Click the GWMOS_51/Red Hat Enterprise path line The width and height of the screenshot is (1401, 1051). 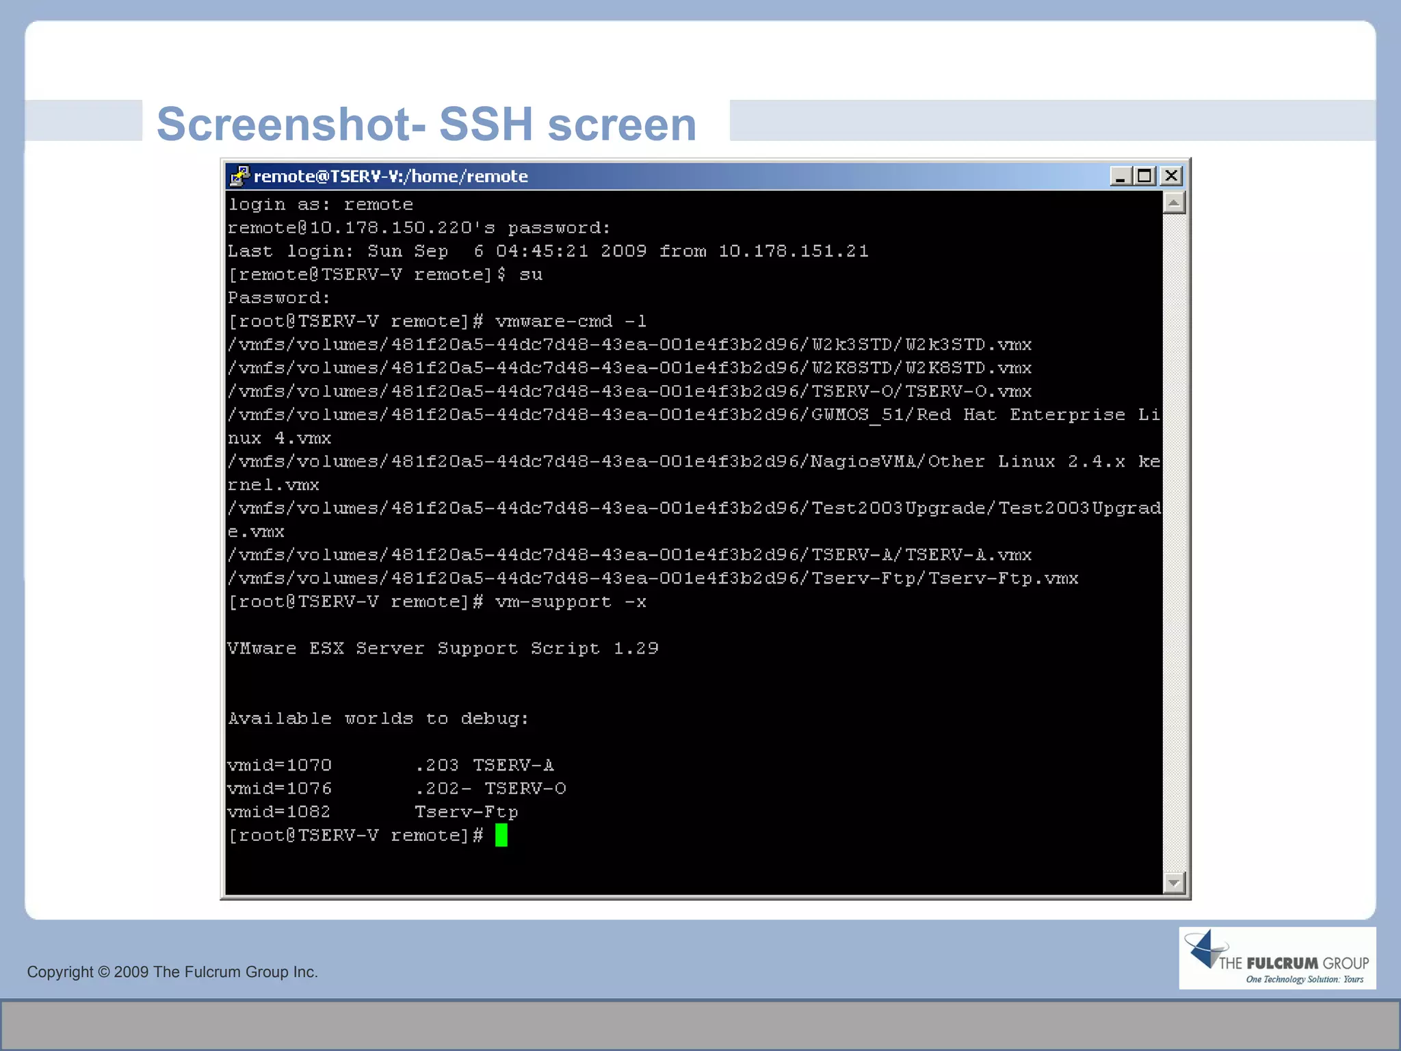[x=694, y=426]
